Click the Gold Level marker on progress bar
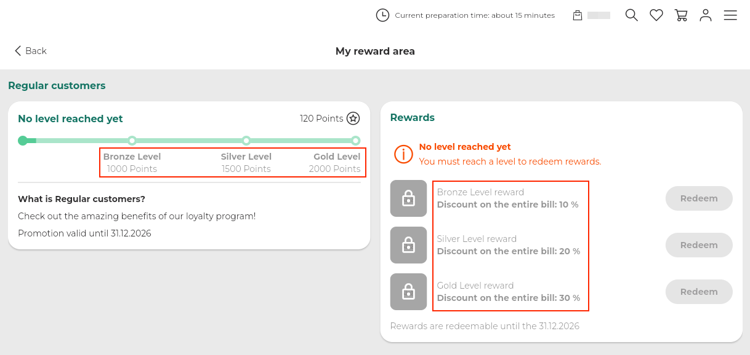750x355 pixels. [355, 141]
